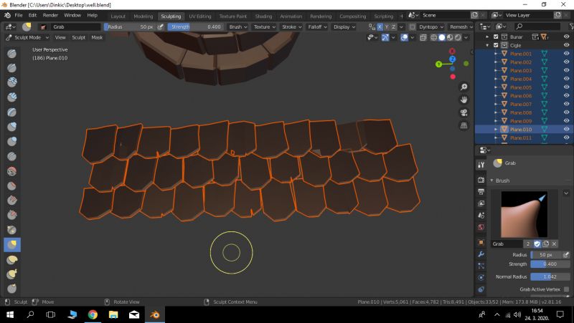Screen dimensions: 574x323
Task: Click the Grab brush preview thumbnail
Action: 524,214
